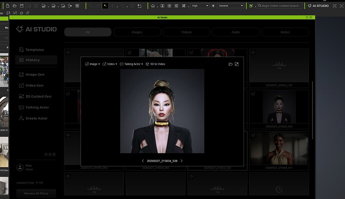Create a new project file
The width and height of the screenshot is (345, 199).
tap(7, 6)
